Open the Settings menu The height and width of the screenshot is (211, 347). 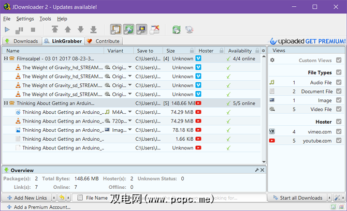pyautogui.click(x=25, y=19)
